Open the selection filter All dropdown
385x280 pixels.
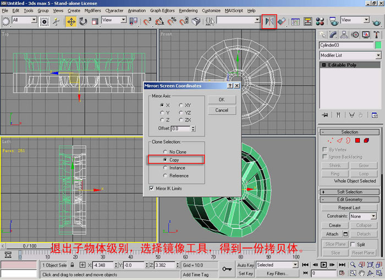24,20
